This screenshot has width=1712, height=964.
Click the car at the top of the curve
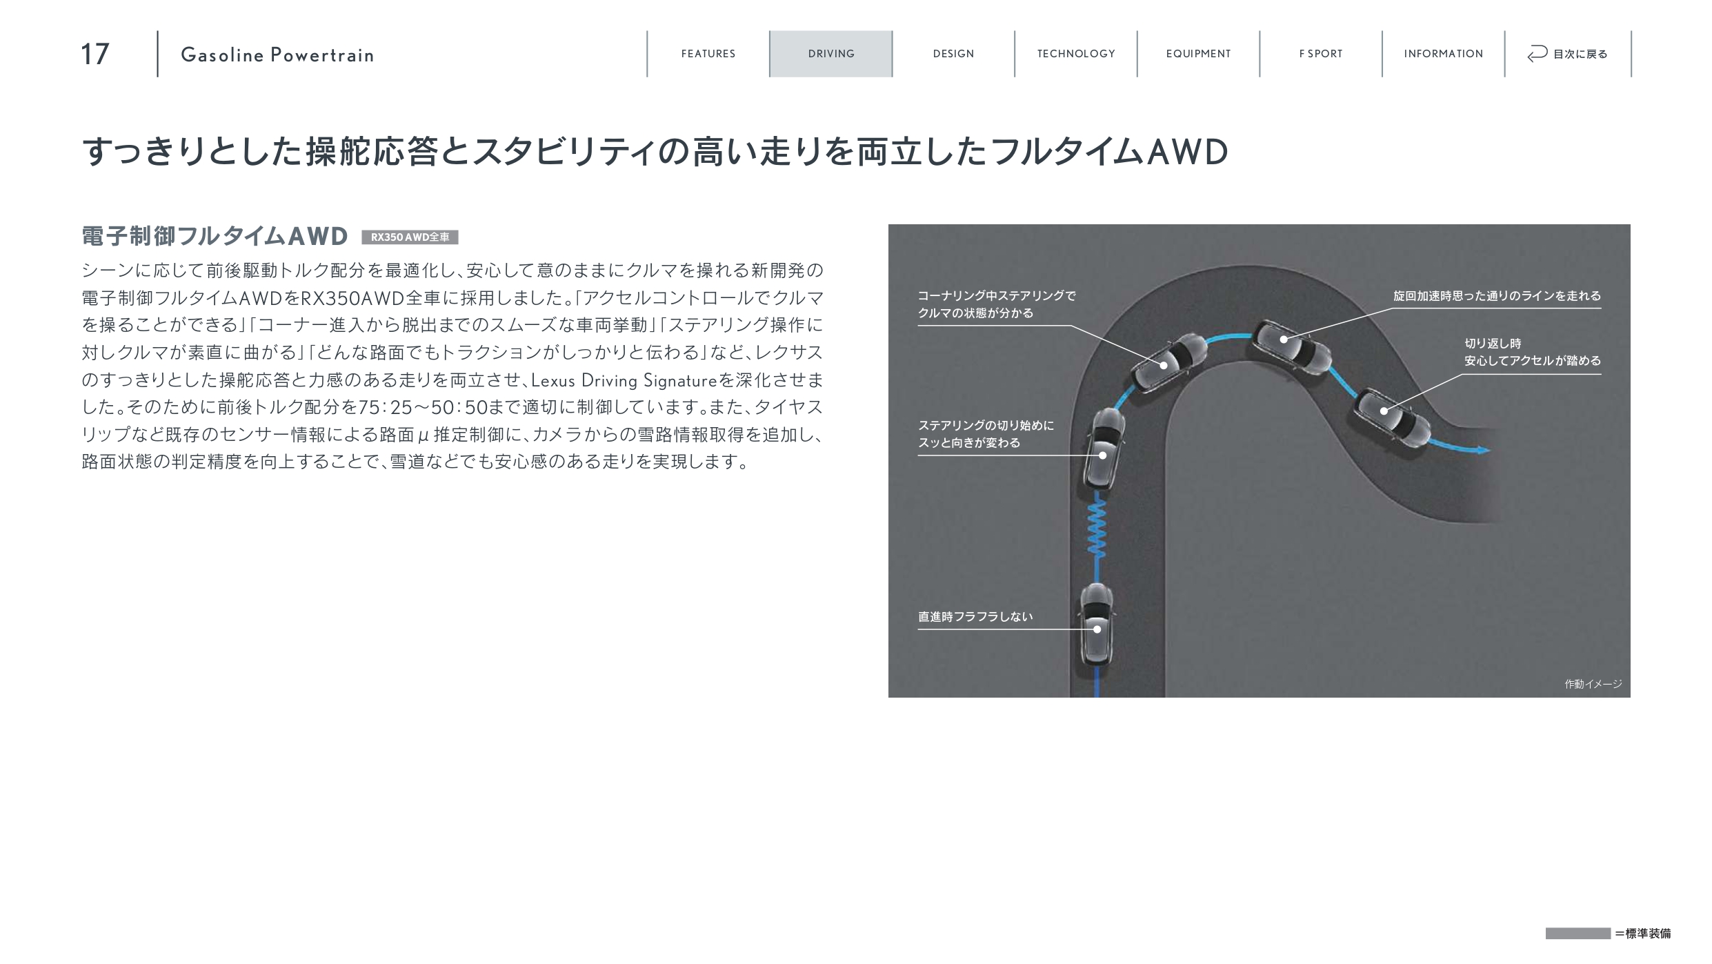1292,348
